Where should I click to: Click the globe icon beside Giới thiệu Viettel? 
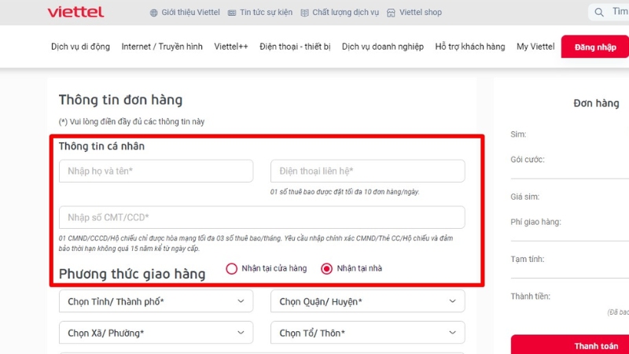(x=153, y=13)
